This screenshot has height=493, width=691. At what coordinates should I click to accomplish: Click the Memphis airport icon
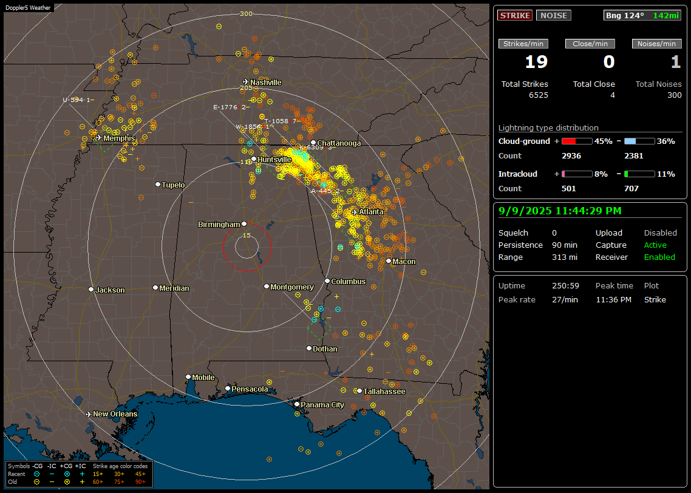(x=98, y=138)
